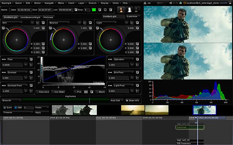
Task: Switch to Dark/Balance/Bright tab
Action: pyautogui.click(x=30, y=17)
